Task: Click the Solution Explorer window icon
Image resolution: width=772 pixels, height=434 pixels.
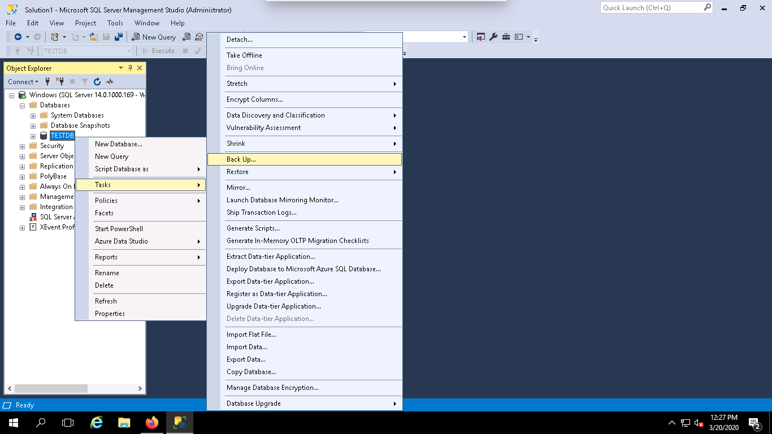Action: (x=481, y=37)
